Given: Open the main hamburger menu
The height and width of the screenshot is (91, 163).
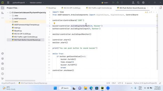Looking at the screenshot, I should pos(8,3).
